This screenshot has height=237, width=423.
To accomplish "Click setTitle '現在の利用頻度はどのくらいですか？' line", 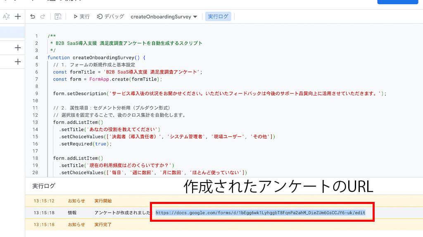I will [x=116, y=166].
